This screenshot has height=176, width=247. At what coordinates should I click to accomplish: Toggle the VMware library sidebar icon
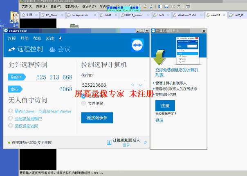pyautogui.click(x=160, y=7)
